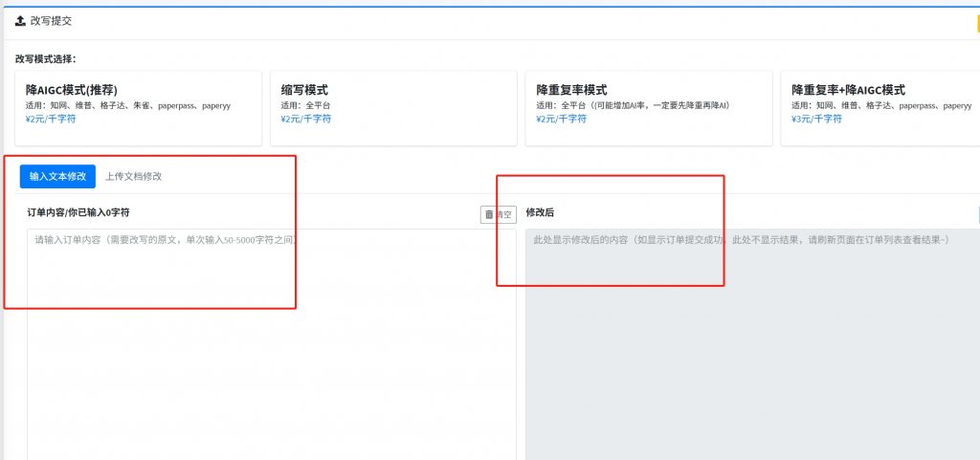Click ¥2元/千字符 price under 降重复率模式
This screenshot has width=980, height=460.
coord(562,119)
